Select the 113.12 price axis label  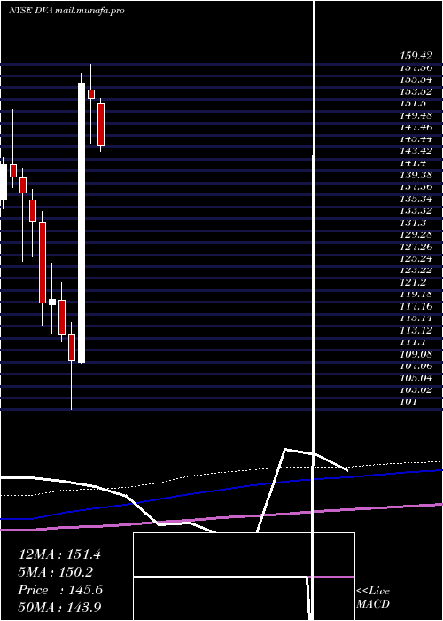pyautogui.click(x=416, y=330)
